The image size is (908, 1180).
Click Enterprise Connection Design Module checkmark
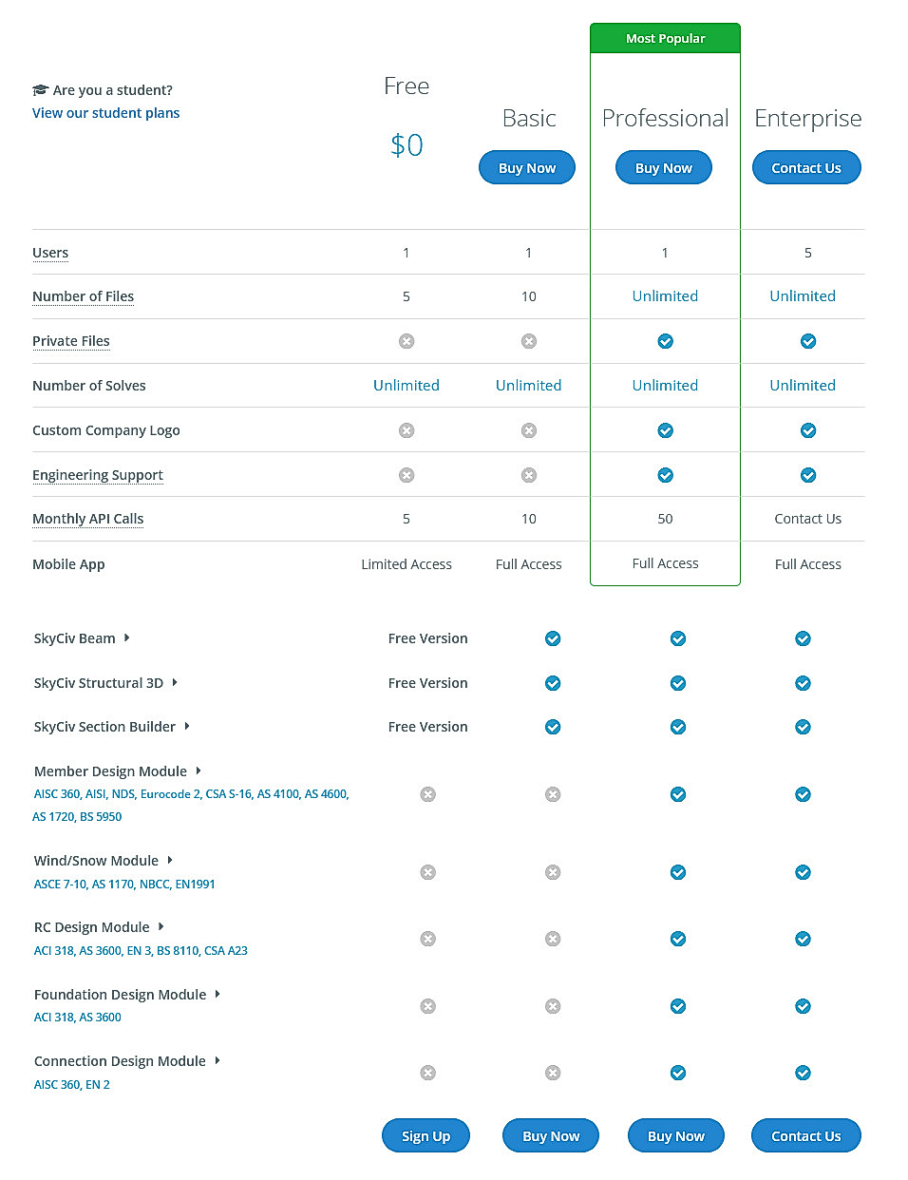(x=804, y=1073)
